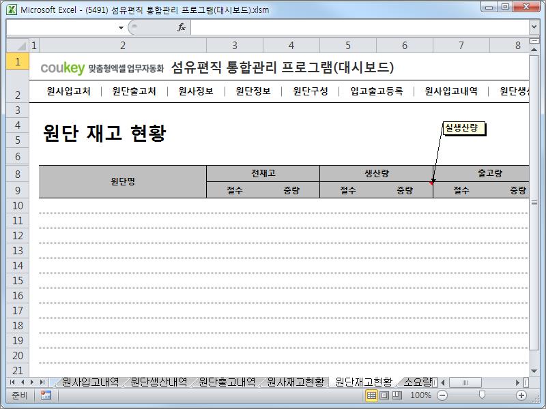
Task: Open the 원사정보 navigation link
Action: point(196,91)
